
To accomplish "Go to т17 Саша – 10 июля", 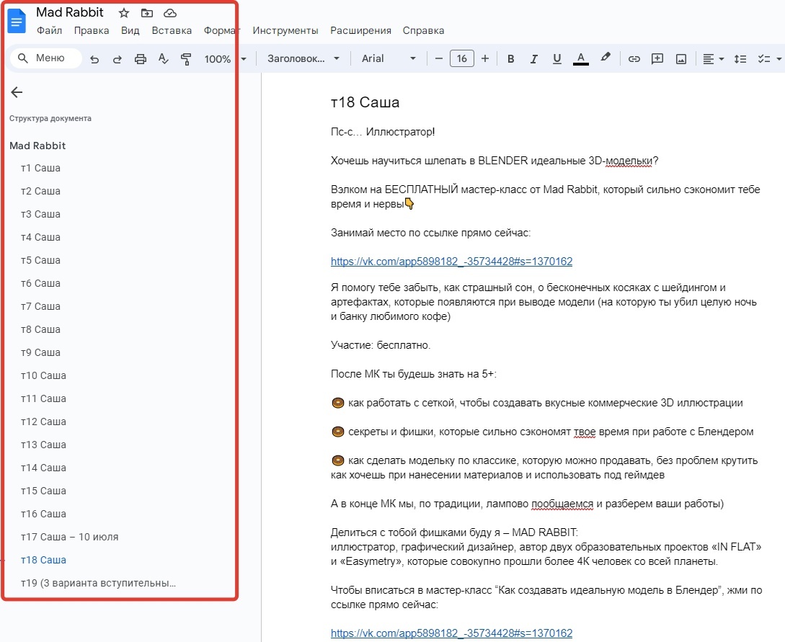I will (x=70, y=537).
